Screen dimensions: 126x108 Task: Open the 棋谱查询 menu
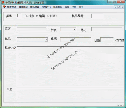[x=23, y=7]
